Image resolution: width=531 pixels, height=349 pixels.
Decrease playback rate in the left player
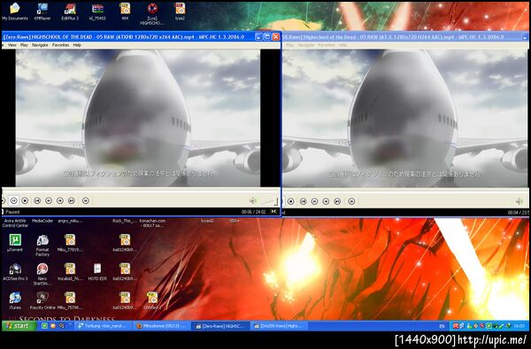click(49, 201)
